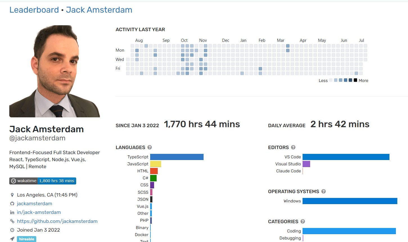Click the 2 hrs 42 mins daily average
Viewport: 408px width, 242px height.
(340, 124)
